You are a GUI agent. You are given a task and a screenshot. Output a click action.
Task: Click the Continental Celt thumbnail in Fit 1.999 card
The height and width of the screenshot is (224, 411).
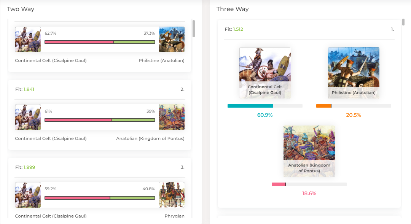coord(28,195)
